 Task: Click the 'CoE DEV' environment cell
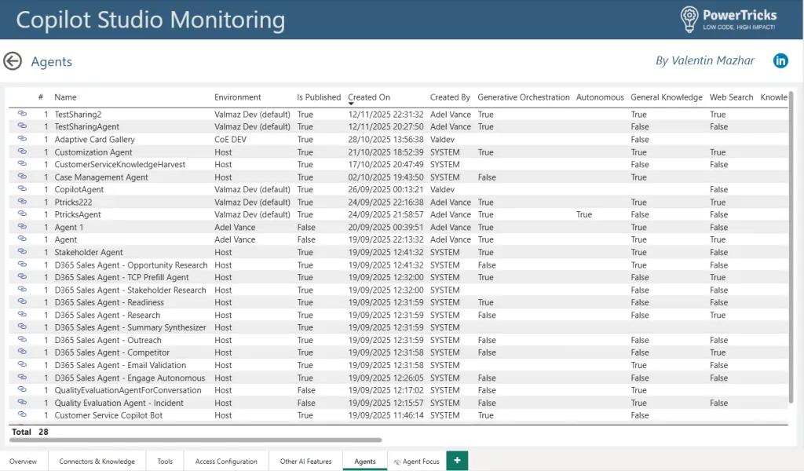click(x=230, y=139)
